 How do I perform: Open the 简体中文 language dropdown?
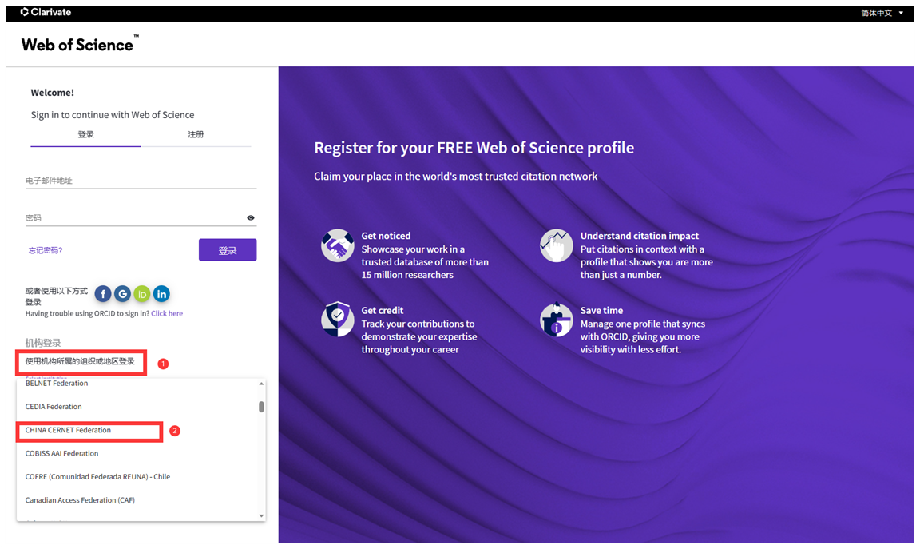(882, 13)
